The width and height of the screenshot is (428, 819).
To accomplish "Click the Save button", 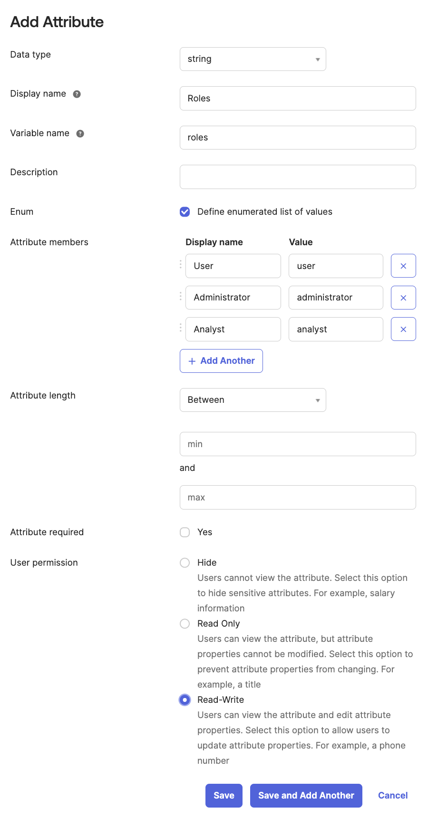I will click(x=224, y=795).
